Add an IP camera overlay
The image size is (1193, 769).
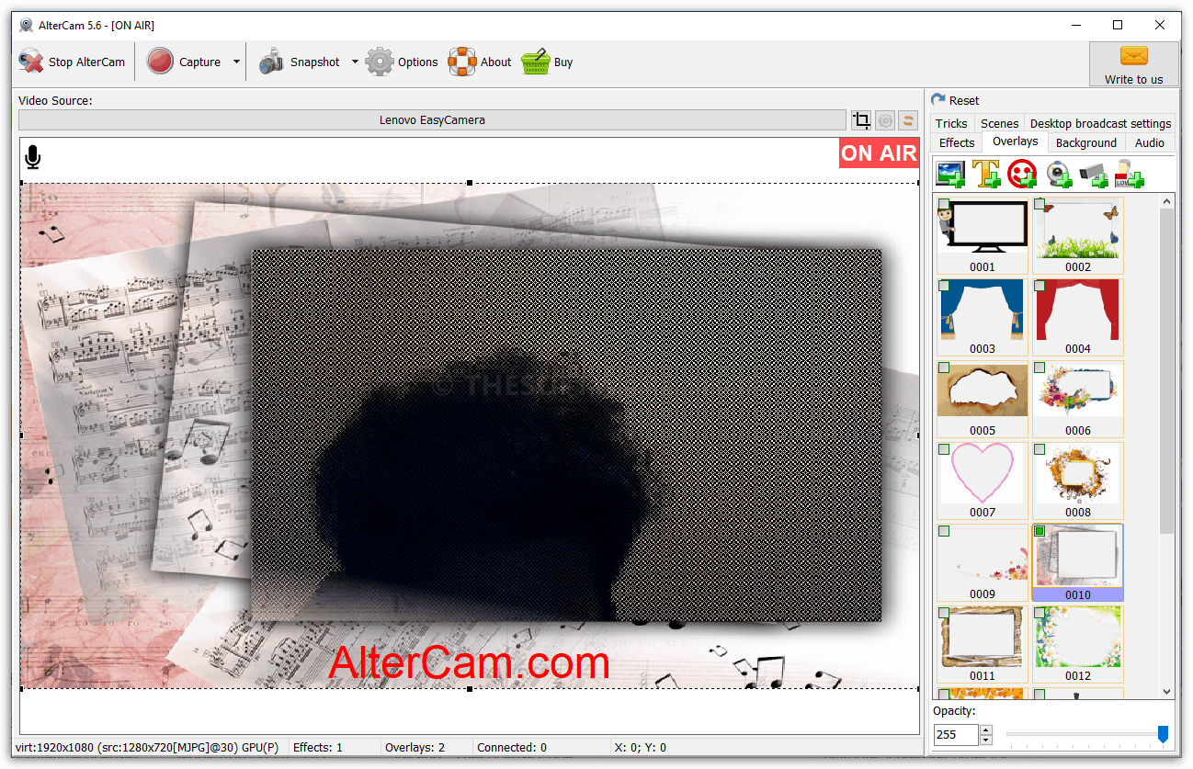[1094, 174]
